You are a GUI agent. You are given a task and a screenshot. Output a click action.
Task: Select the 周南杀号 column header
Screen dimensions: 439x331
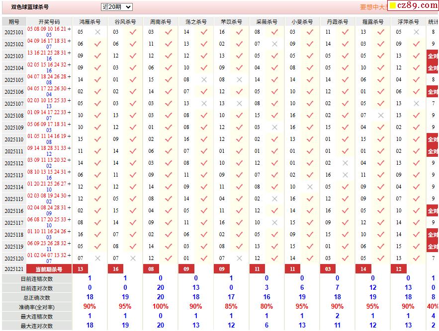point(161,22)
